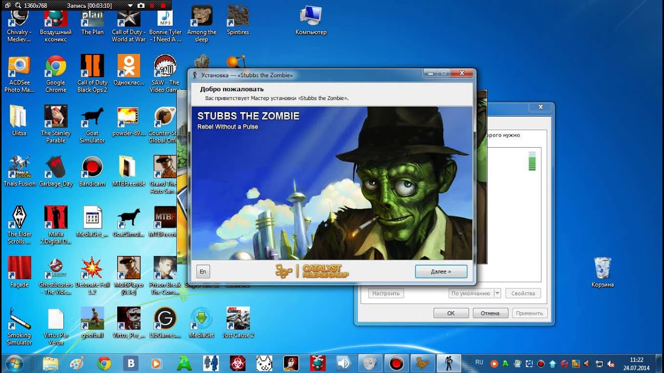Click Настроить button in background dialog
The width and height of the screenshot is (664, 373).
click(386, 293)
